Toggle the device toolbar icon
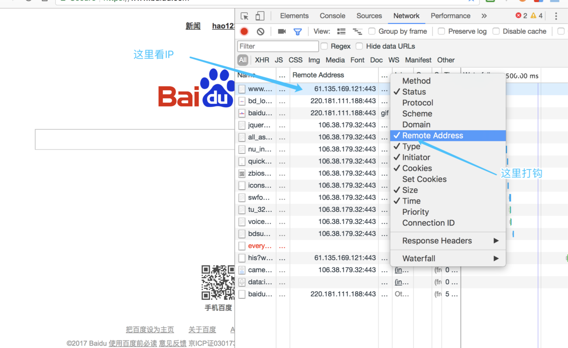 tap(259, 16)
